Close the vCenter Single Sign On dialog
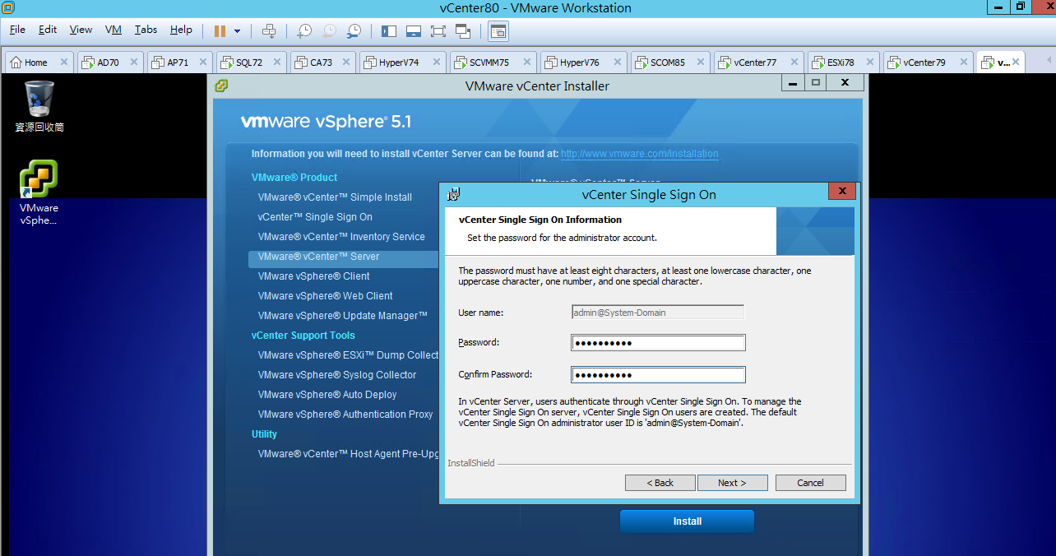This screenshot has width=1056, height=556. point(842,192)
